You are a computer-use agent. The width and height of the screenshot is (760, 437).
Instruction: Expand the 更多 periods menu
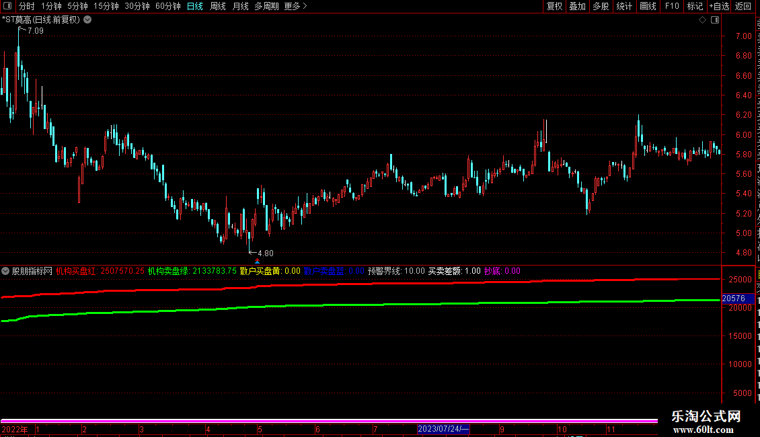click(295, 6)
